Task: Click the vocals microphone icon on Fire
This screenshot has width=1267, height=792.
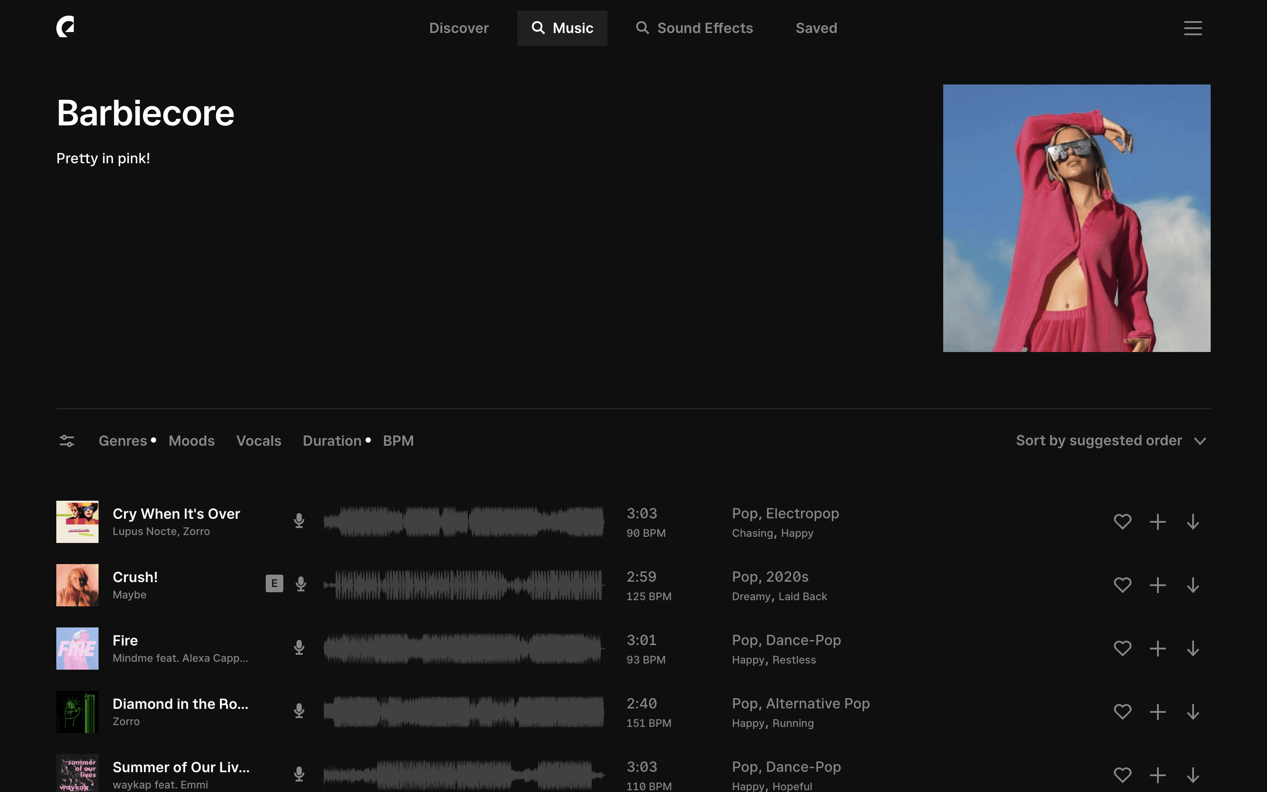Action: [299, 647]
